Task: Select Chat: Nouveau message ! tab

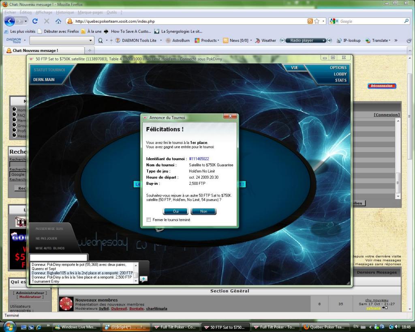Action: pyautogui.click(x=44, y=50)
